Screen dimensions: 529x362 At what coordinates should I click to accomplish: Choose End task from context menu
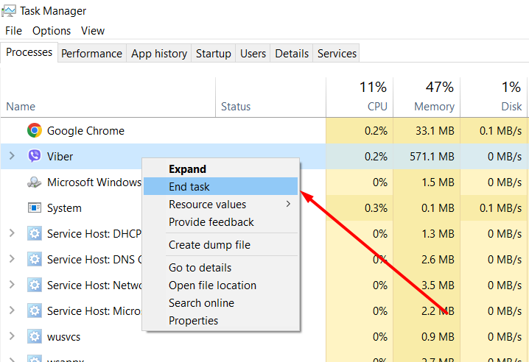189,187
